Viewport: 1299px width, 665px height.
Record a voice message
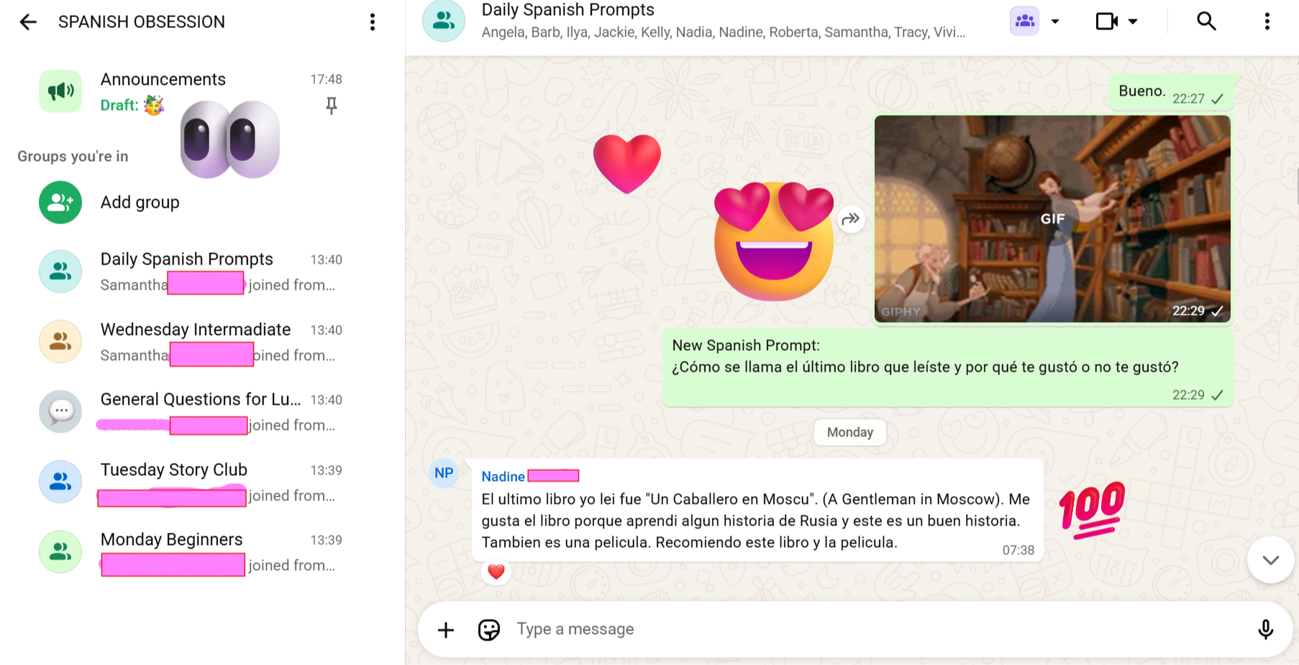click(1266, 630)
